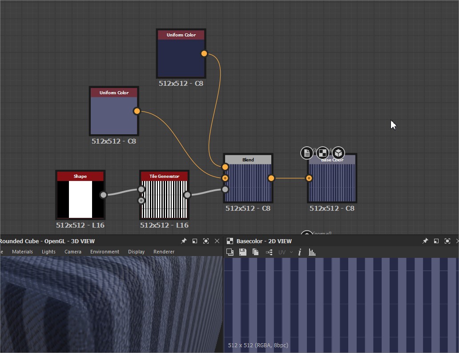This screenshot has width=459, height=353.
Task: Open parameters of the Base Color node
Action: pos(307,153)
